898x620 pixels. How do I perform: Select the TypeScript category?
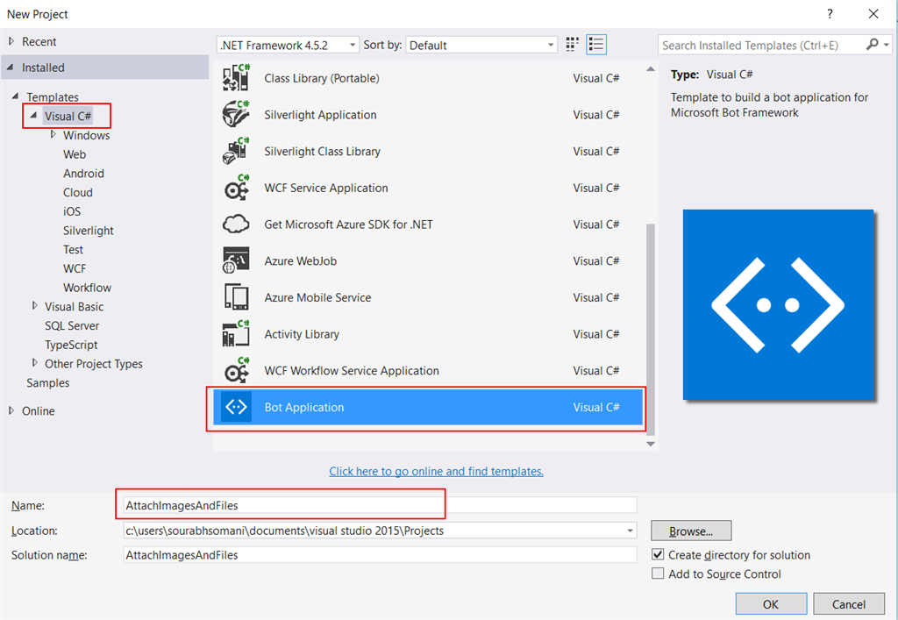click(x=71, y=345)
